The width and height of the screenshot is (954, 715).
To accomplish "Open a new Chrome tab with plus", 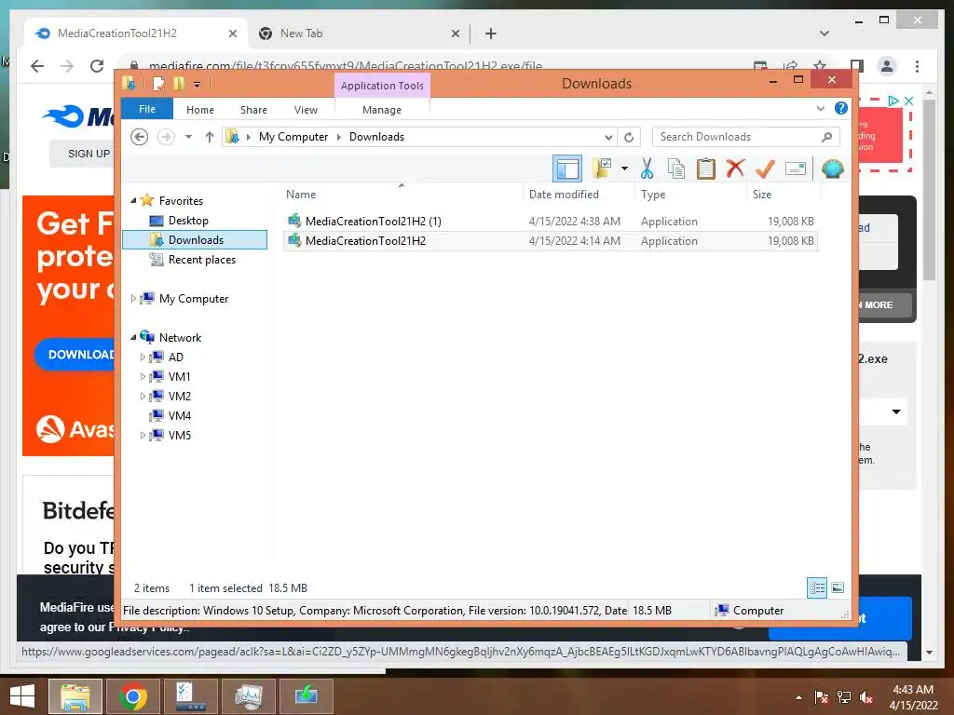I will coord(491,34).
